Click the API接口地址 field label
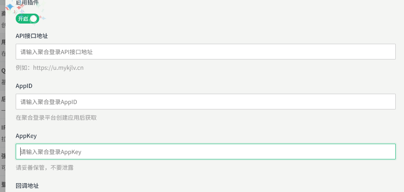This screenshot has height=192, width=404. pyautogui.click(x=32, y=36)
